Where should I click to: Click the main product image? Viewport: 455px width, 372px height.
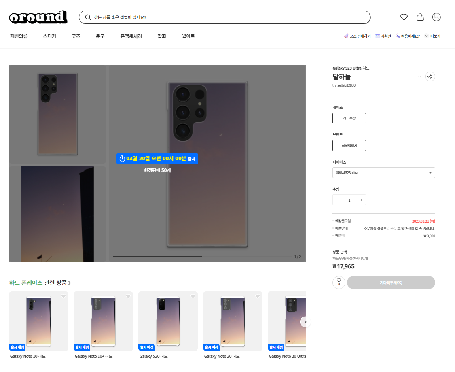[x=207, y=164]
